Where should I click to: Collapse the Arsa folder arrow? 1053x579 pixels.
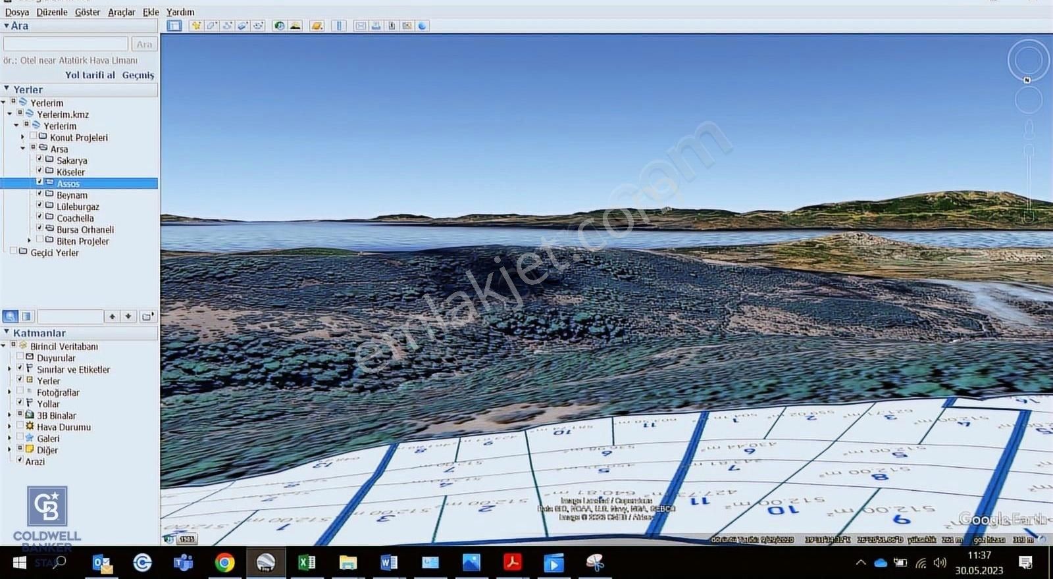coord(23,149)
